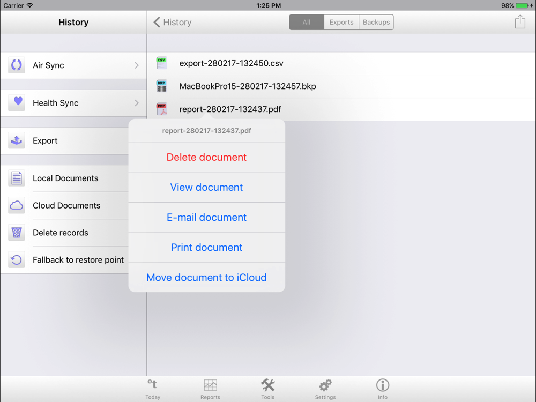Viewport: 536px width, 402px height.
Task: Tap the Health Sync heart icon
Action: [17, 102]
